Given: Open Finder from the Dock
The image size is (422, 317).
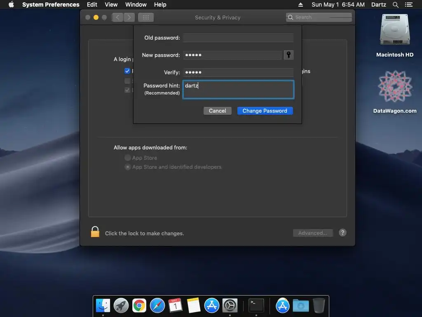Looking at the screenshot, I should [x=103, y=306].
